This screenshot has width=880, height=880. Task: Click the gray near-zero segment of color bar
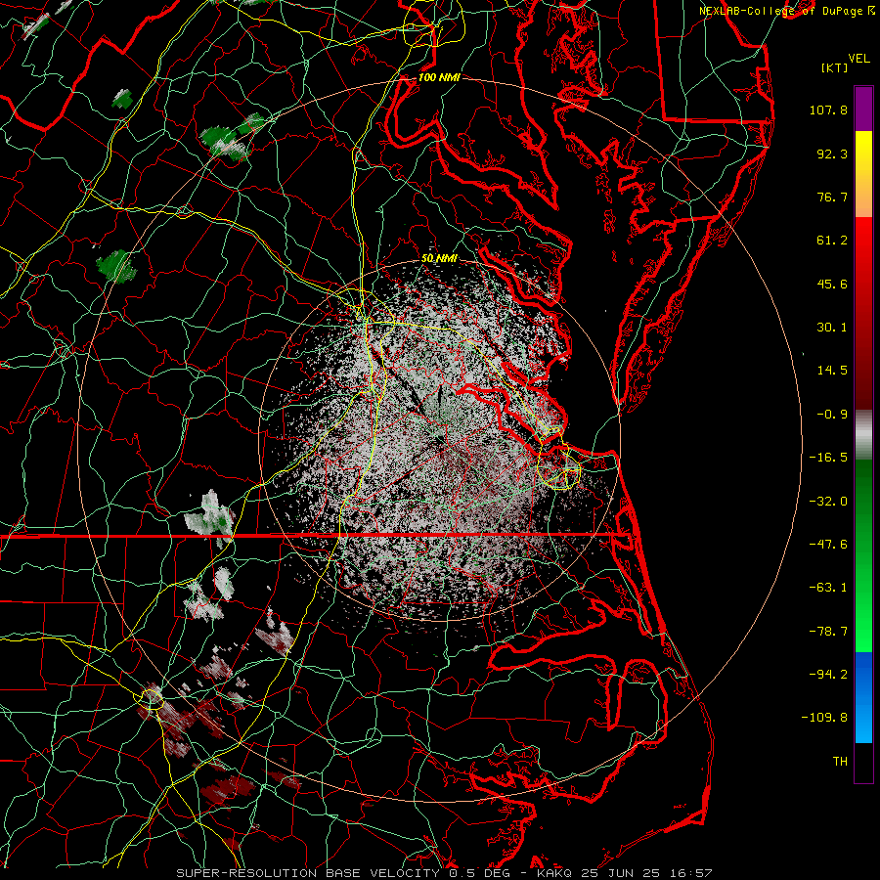pos(863,435)
